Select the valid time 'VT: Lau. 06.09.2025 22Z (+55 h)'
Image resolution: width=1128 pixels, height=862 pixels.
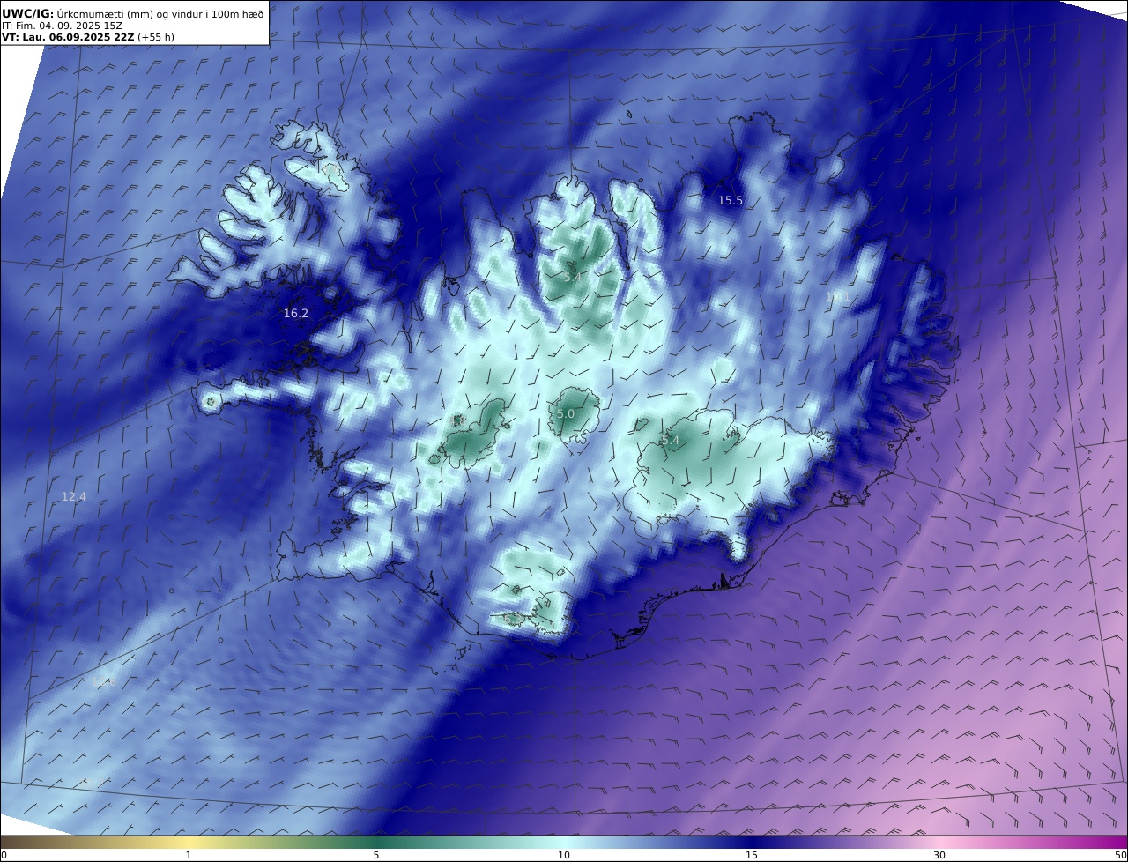tap(86, 38)
